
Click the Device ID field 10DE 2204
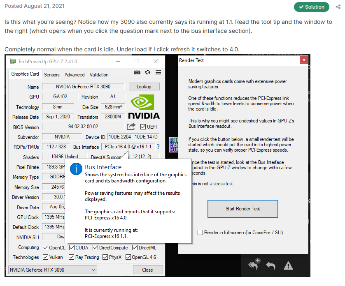133,136
